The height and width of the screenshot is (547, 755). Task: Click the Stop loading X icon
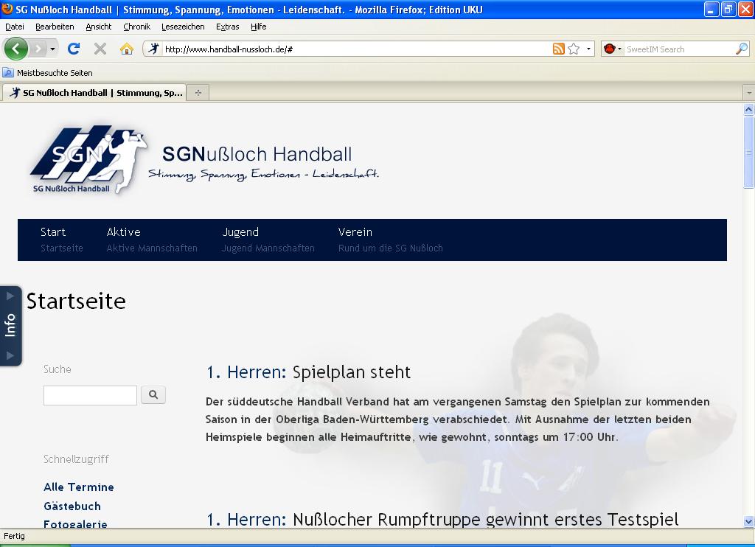coord(100,49)
